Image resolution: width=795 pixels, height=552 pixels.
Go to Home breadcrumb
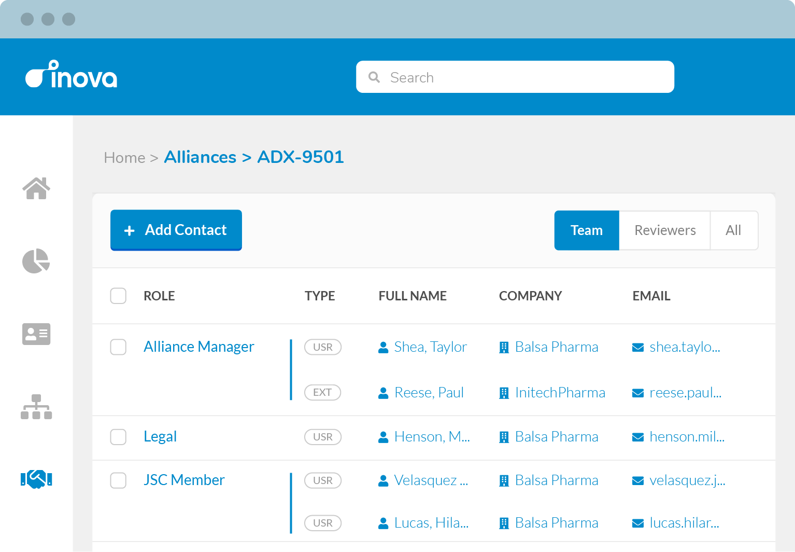click(124, 158)
